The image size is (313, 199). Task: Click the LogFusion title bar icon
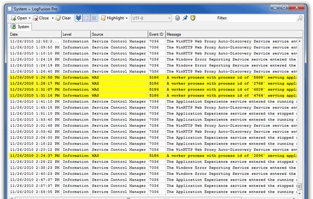click(10, 9)
